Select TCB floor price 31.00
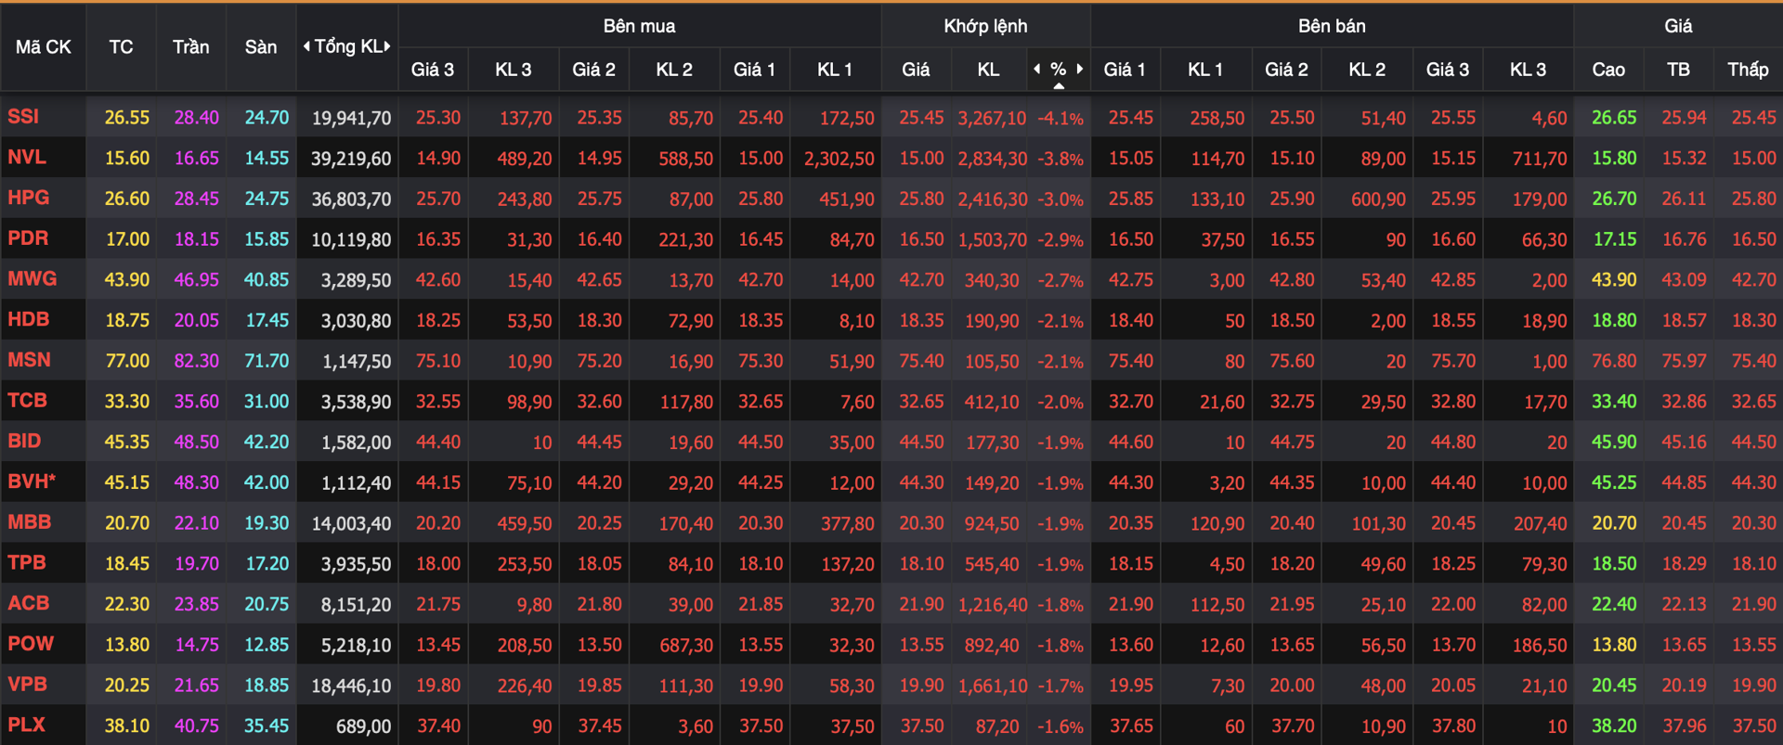This screenshot has width=1783, height=745. click(x=267, y=402)
